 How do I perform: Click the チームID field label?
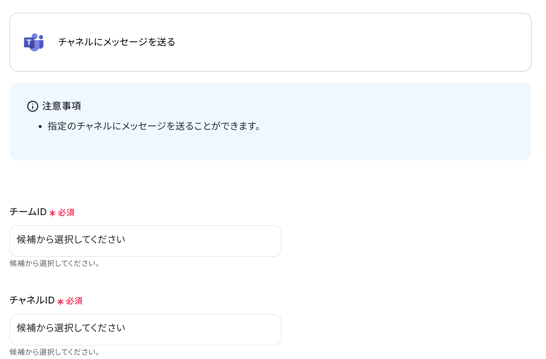coord(28,212)
